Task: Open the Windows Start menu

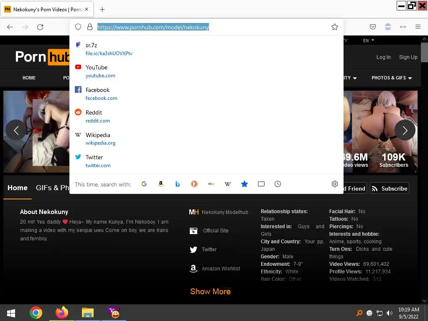Action: 11,313
